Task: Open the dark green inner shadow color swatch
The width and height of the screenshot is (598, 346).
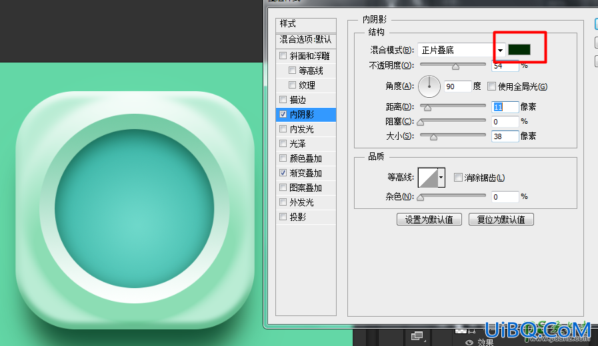Action: pyautogui.click(x=519, y=49)
